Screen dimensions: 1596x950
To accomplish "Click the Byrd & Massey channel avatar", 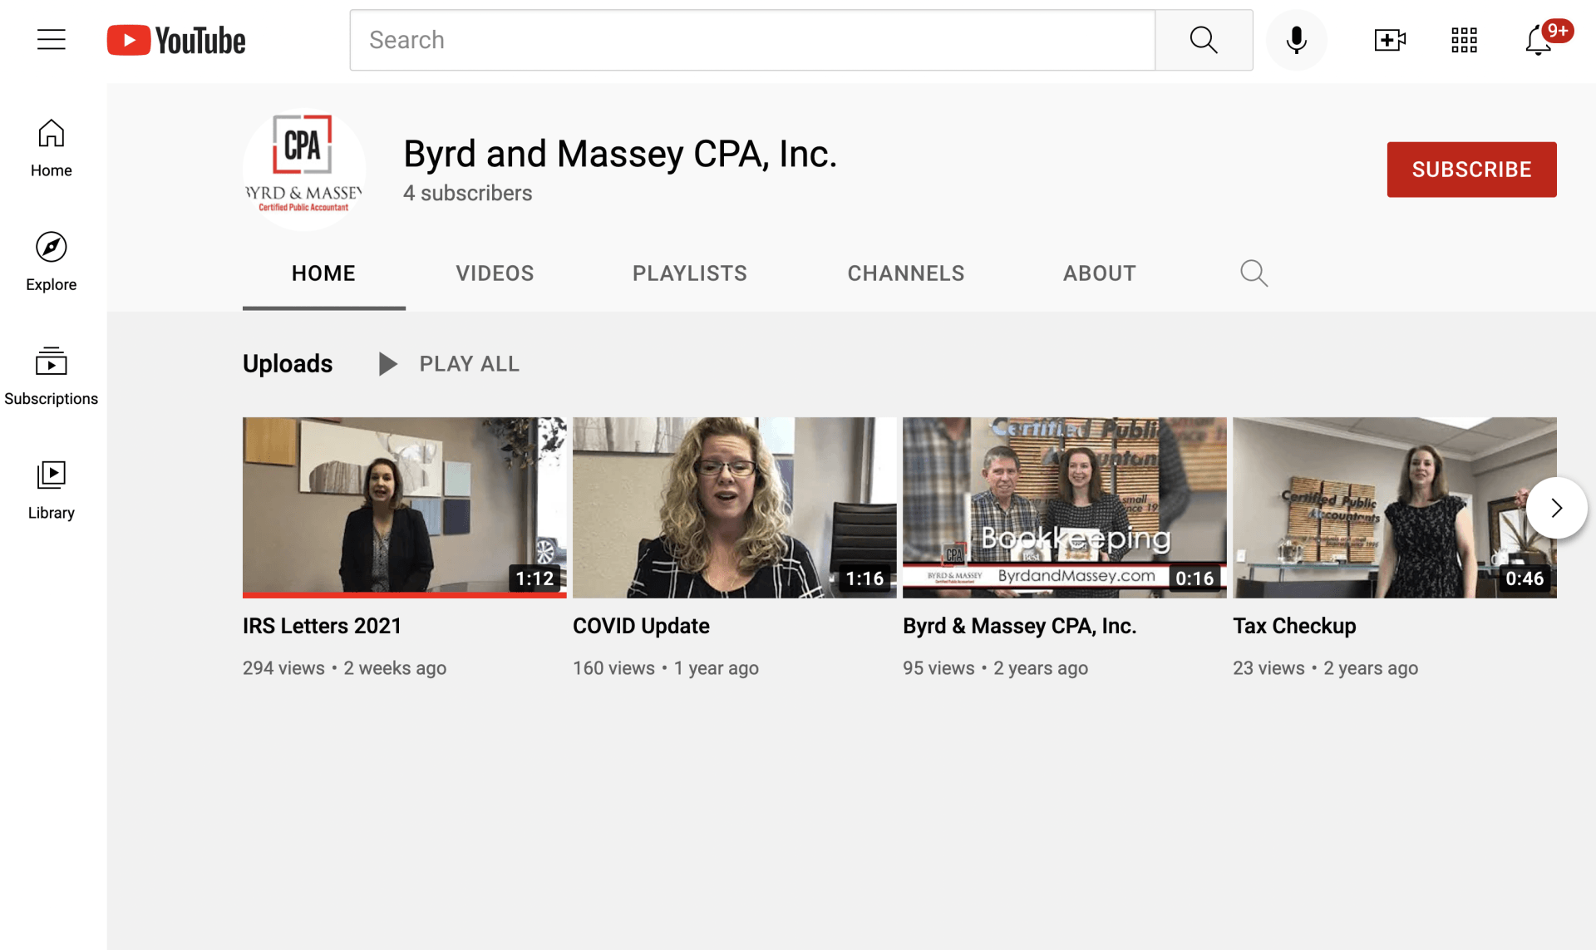I will [x=304, y=170].
